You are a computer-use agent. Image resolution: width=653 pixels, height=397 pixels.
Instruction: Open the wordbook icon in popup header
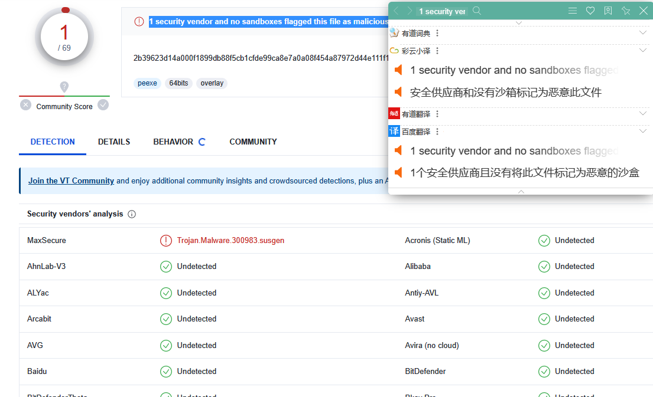click(x=608, y=11)
